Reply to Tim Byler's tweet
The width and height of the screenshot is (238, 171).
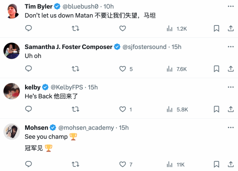pos(29,28)
